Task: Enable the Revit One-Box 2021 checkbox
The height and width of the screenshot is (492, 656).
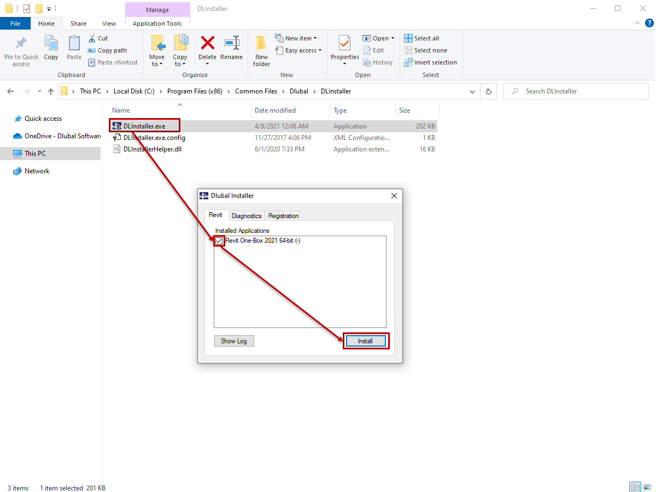Action: (x=219, y=241)
